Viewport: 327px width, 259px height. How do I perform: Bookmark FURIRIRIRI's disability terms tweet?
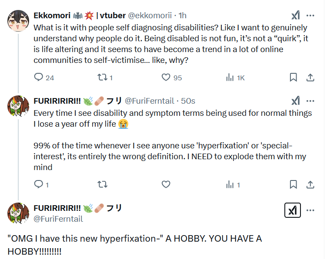tap(294, 184)
